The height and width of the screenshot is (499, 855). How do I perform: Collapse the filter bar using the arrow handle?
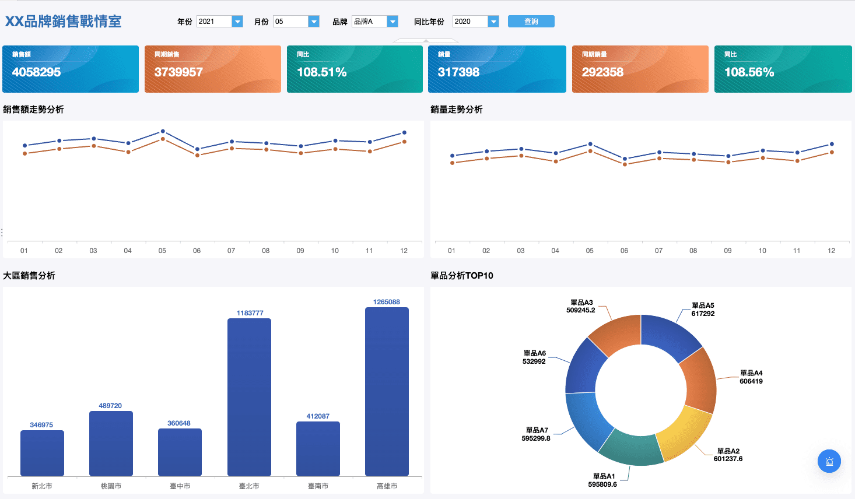click(426, 41)
